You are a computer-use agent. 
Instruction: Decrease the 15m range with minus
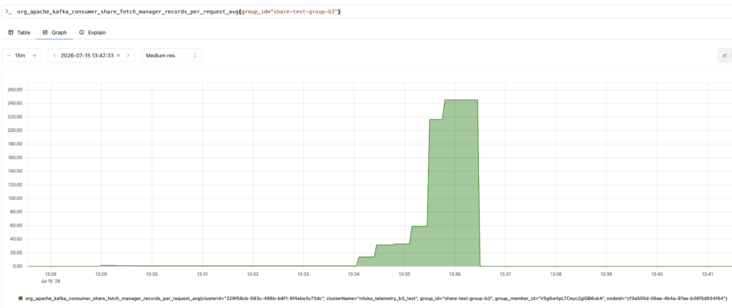(9, 56)
